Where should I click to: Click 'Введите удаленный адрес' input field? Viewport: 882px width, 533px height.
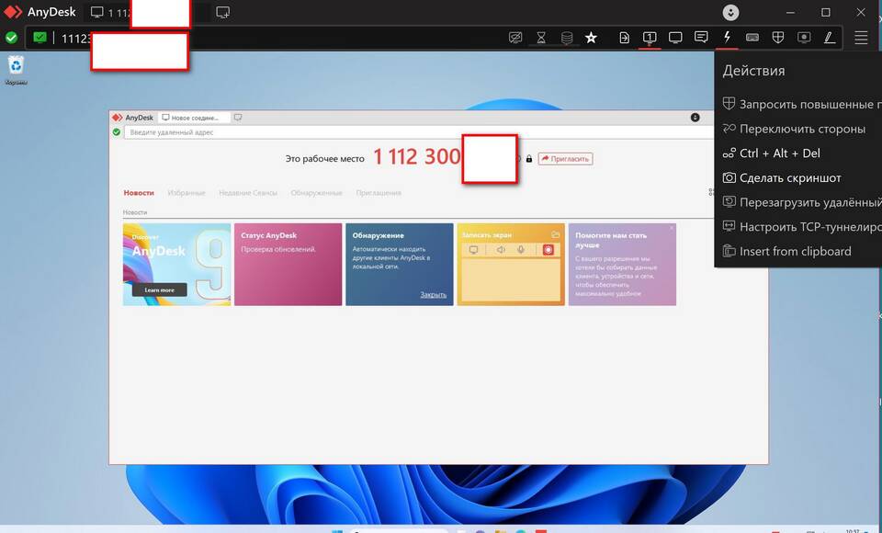click(x=418, y=132)
